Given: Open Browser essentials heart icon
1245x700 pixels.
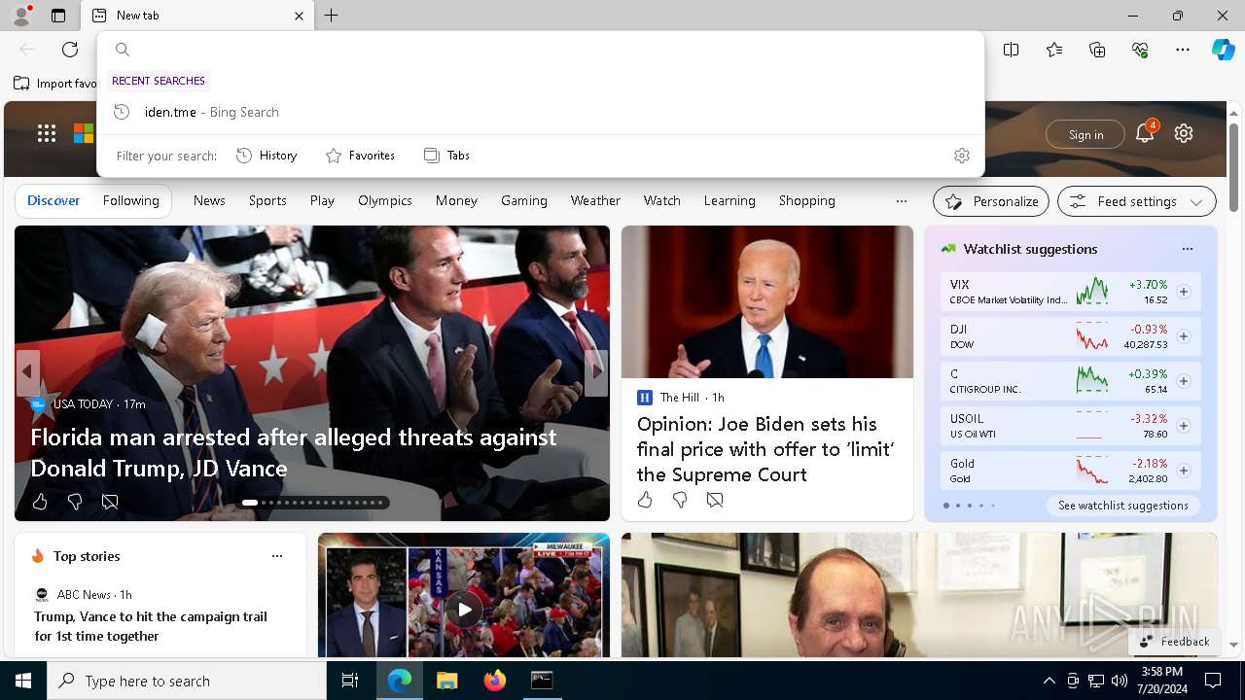Looking at the screenshot, I should coord(1140,50).
